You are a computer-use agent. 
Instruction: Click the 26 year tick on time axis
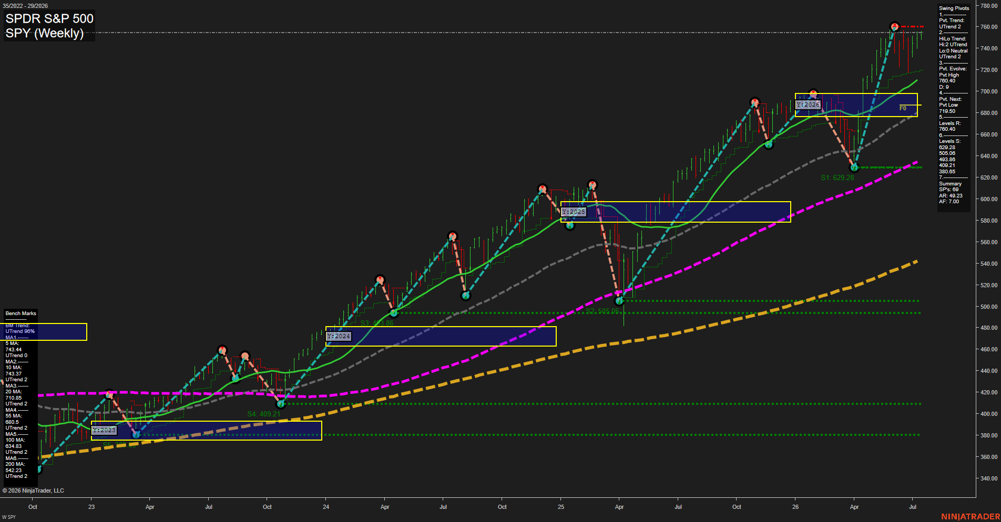click(x=795, y=507)
